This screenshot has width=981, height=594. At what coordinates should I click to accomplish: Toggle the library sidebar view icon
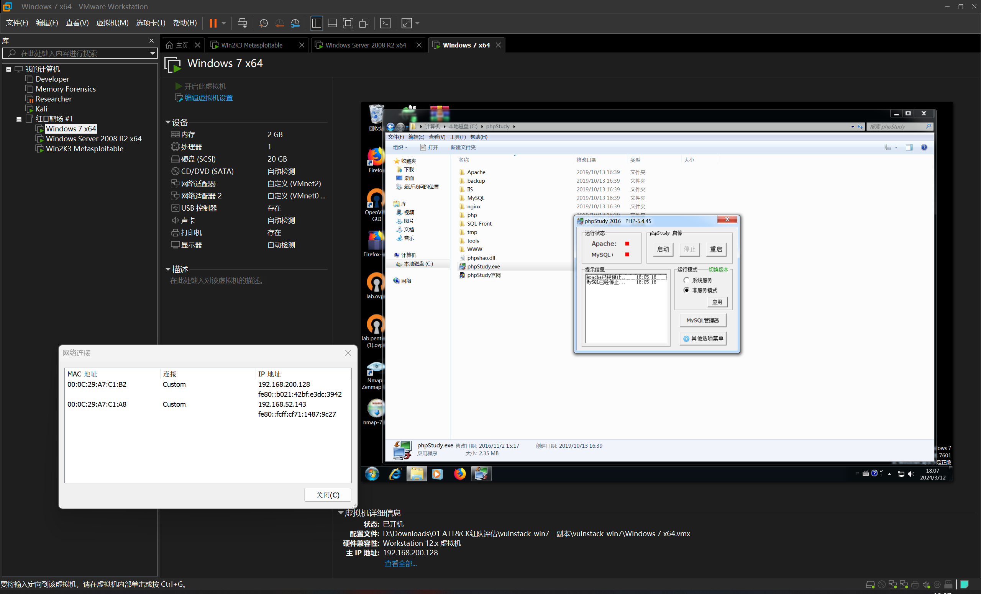pyautogui.click(x=317, y=23)
